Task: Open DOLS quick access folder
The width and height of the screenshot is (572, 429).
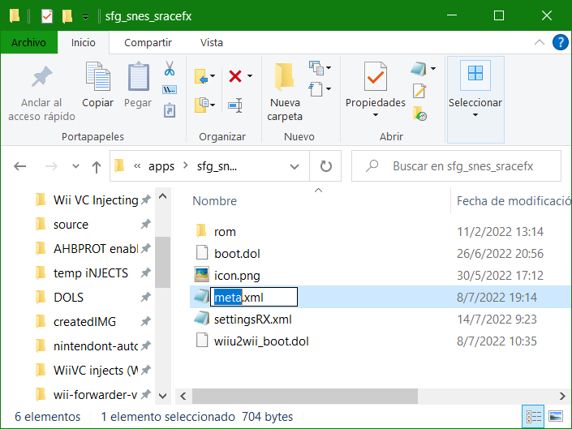Action: (x=69, y=298)
